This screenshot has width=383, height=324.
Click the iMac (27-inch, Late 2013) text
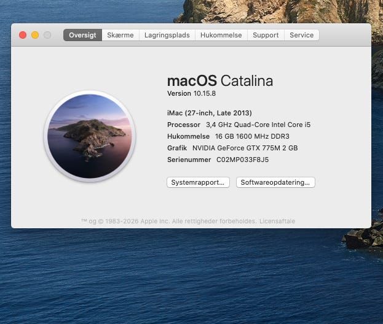pyautogui.click(x=210, y=113)
